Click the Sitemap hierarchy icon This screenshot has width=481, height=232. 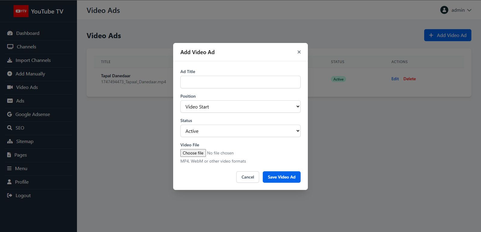(x=10, y=142)
